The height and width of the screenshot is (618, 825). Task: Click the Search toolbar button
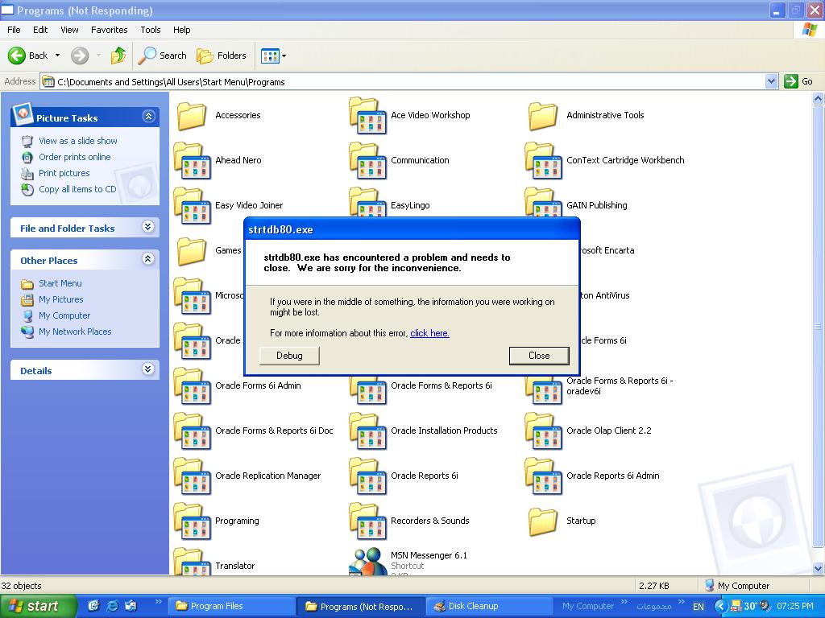[x=163, y=56]
